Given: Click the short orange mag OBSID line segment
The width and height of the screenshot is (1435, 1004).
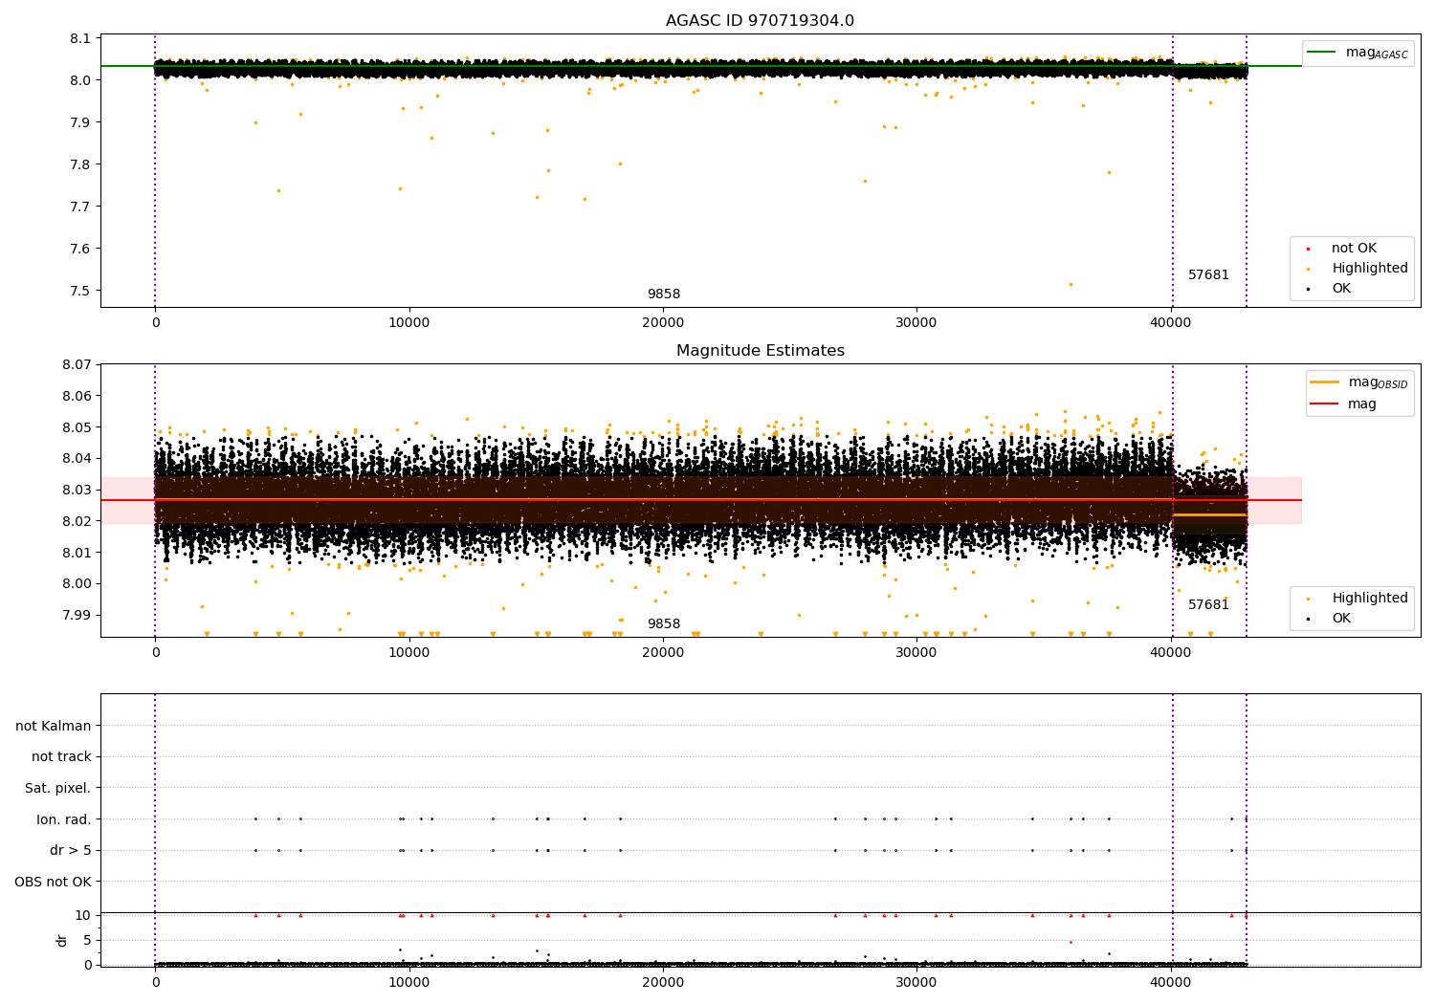Looking at the screenshot, I should tap(1209, 514).
